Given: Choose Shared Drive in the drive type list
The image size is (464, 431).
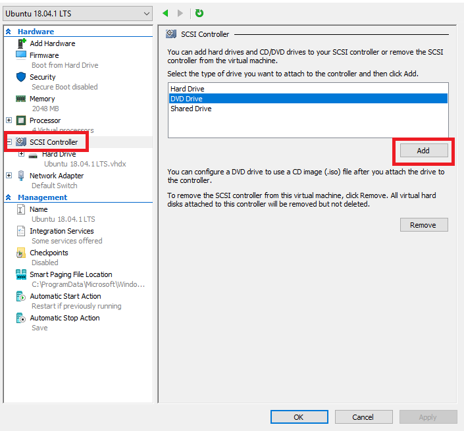Looking at the screenshot, I should click(x=308, y=109).
